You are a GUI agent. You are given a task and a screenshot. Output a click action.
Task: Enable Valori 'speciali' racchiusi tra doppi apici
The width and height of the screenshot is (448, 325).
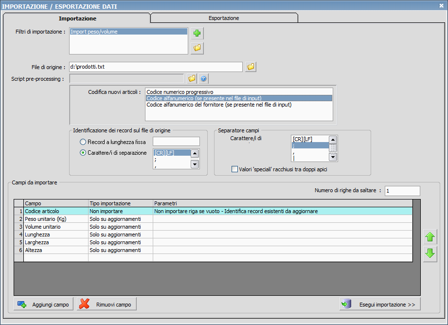[x=234, y=169]
